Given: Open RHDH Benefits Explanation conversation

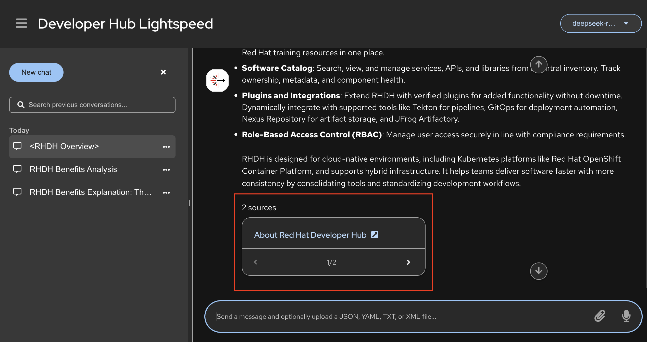Looking at the screenshot, I should [x=91, y=192].
